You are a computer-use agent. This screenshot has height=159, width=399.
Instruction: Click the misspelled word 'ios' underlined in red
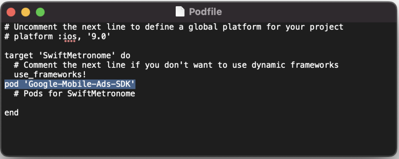coord(70,37)
